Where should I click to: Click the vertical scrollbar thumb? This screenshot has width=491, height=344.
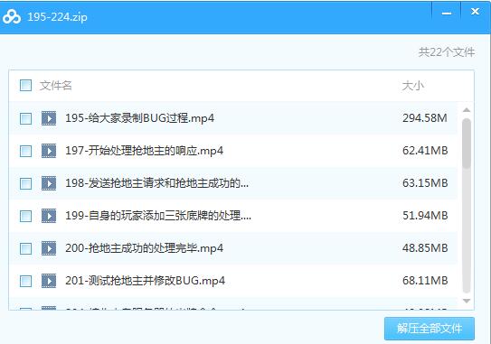467,144
